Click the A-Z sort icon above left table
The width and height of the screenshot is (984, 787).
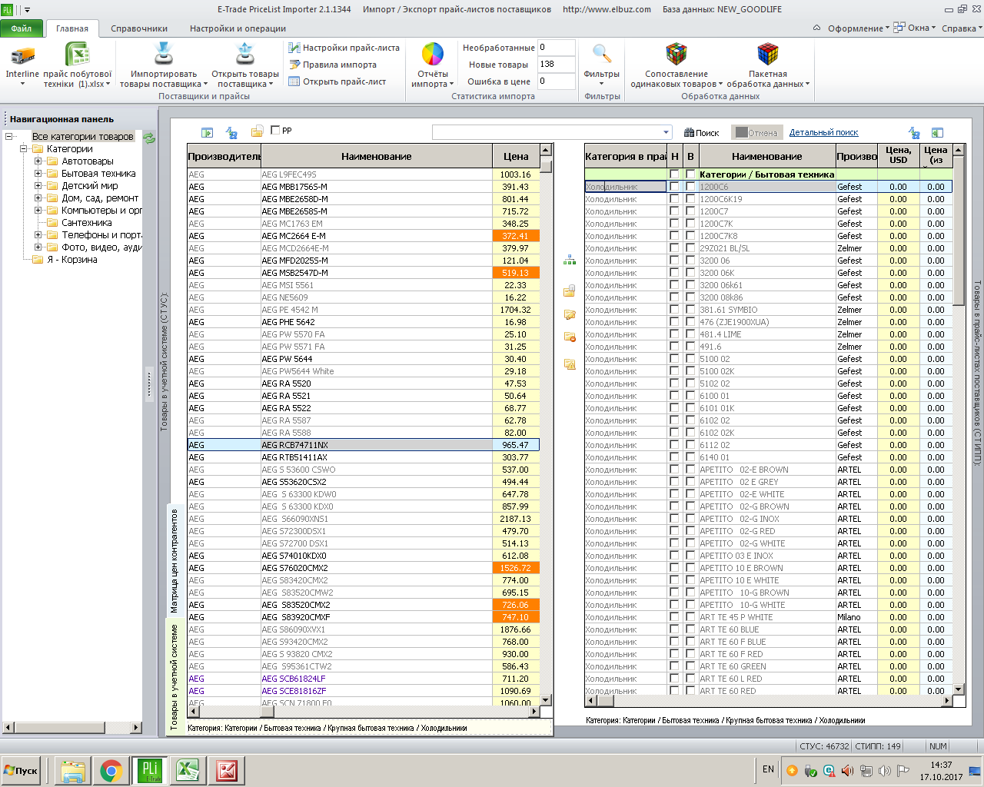(x=231, y=132)
